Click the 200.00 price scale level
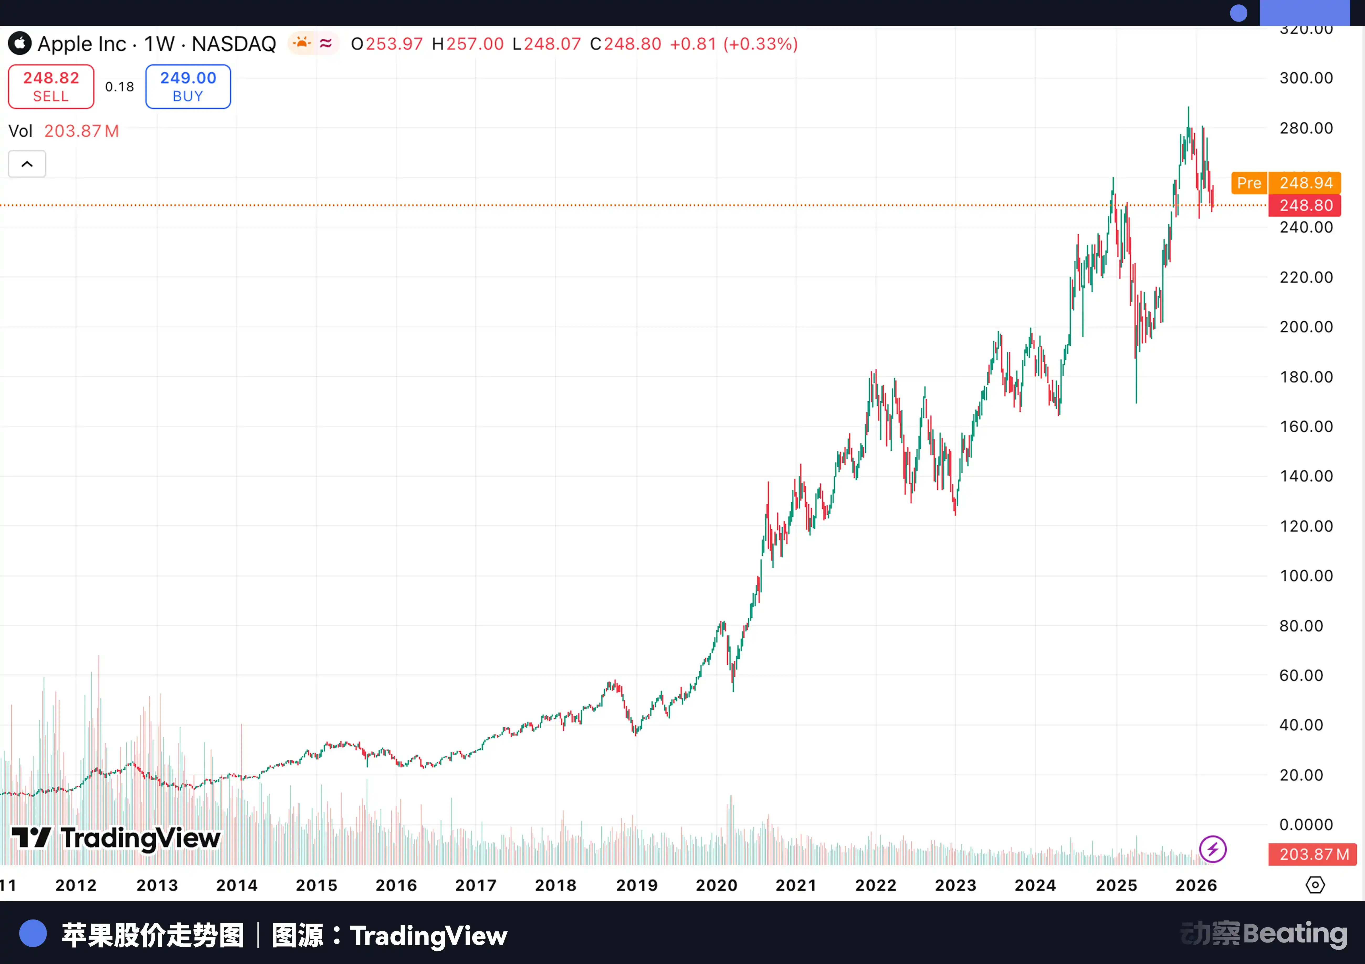Screen dimensions: 1365x964 pyautogui.click(x=1306, y=327)
